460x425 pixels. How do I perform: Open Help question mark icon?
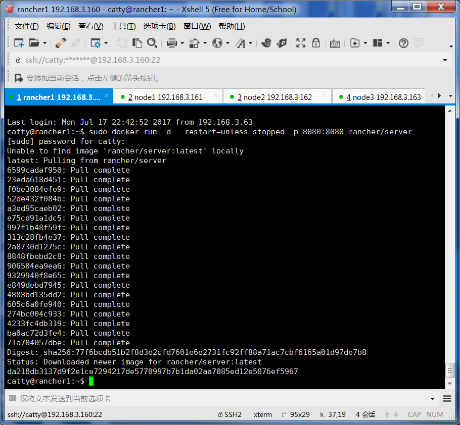pyautogui.click(x=404, y=43)
